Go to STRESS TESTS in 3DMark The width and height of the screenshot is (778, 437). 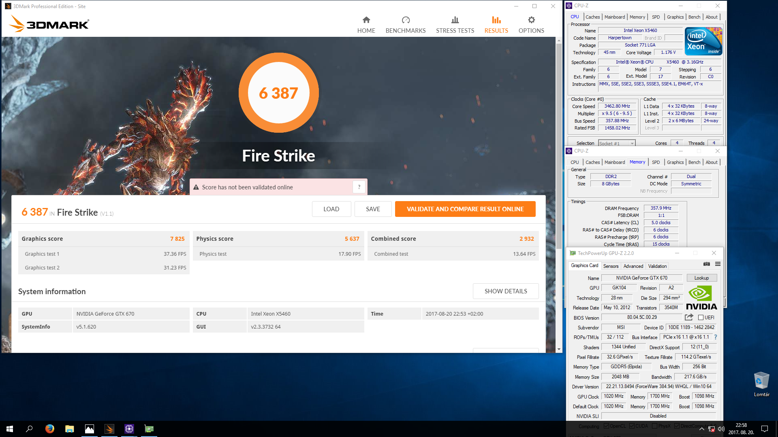click(455, 25)
